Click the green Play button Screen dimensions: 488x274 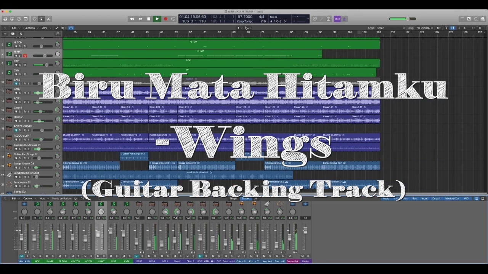tap(157, 19)
